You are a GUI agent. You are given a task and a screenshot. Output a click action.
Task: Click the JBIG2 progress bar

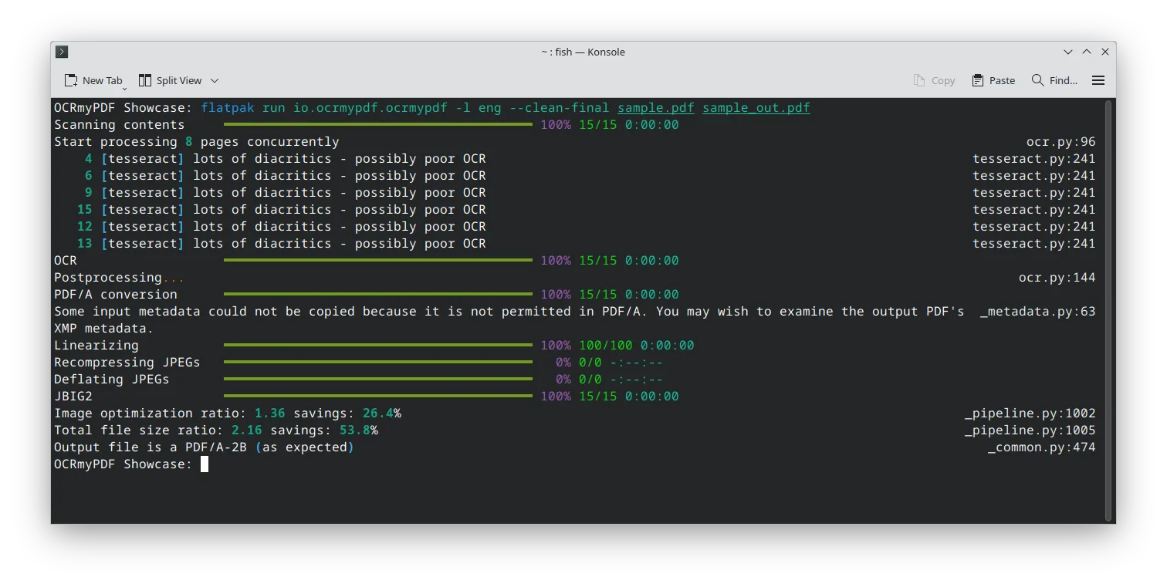tap(378, 396)
